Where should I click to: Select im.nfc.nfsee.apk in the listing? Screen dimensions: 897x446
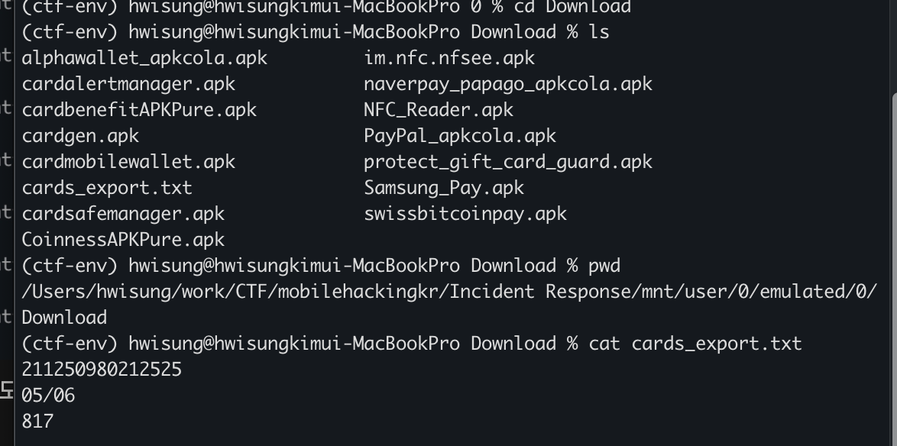[x=448, y=58]
